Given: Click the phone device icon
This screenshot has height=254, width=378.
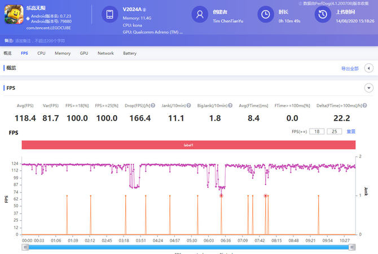Looking at the screenshot, I should click(110, 15).
